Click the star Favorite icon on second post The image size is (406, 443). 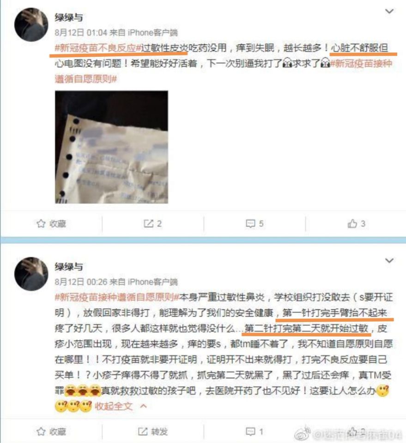point(41,431)
